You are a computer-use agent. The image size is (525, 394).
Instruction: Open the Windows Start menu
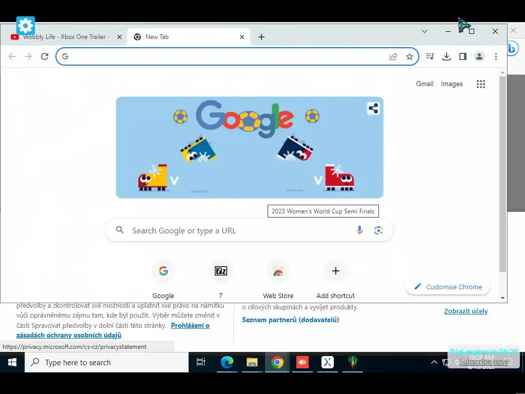tap(12, 362)
